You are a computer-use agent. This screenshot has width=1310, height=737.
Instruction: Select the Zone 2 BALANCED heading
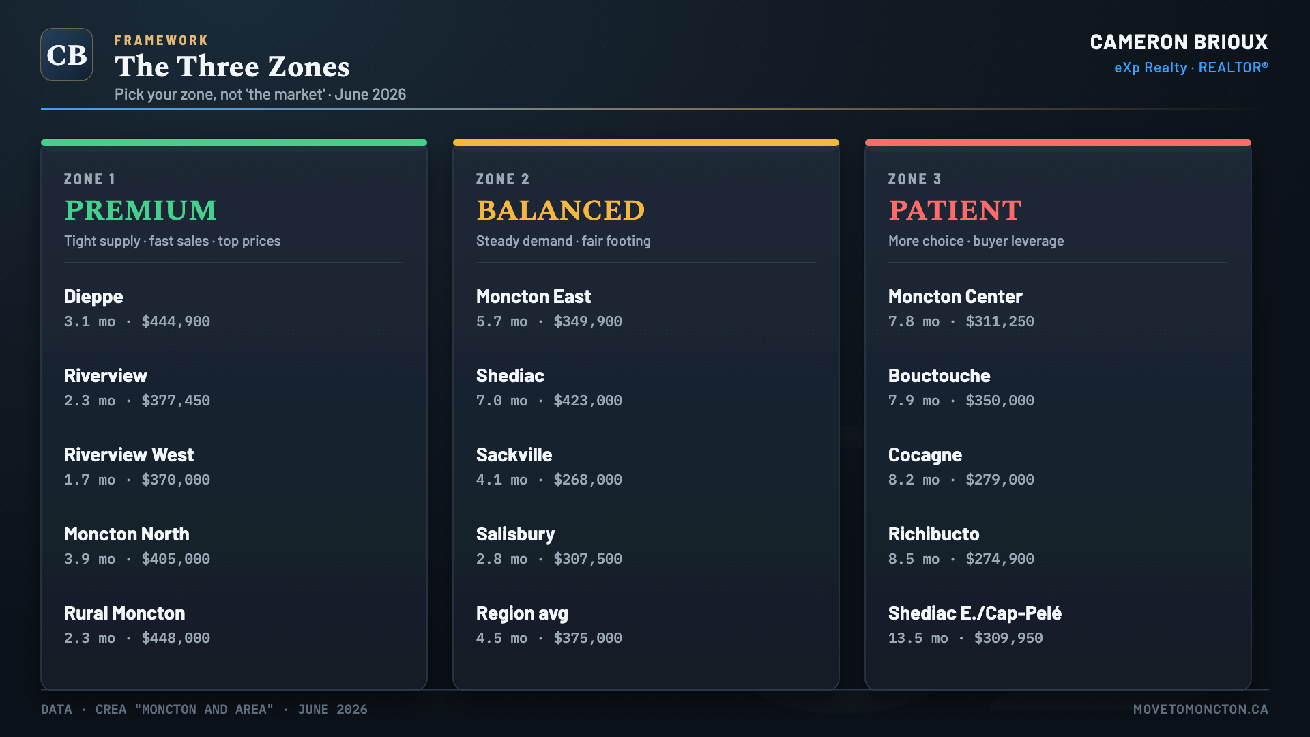click(x=560, y=210)
